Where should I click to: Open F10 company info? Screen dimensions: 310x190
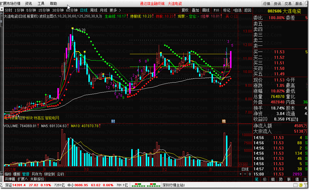click(x=216, y=10)
